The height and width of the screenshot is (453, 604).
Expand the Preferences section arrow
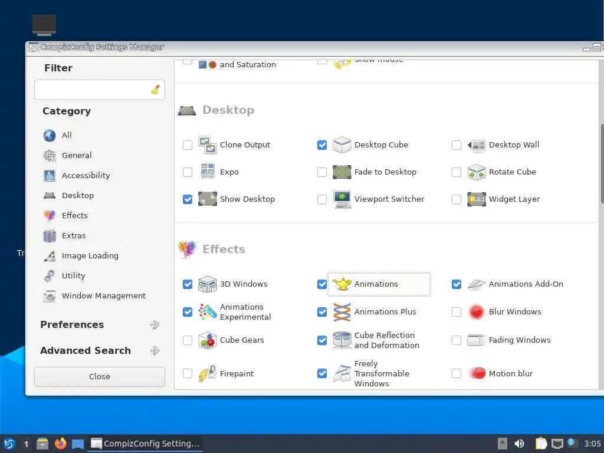point(155,325)
